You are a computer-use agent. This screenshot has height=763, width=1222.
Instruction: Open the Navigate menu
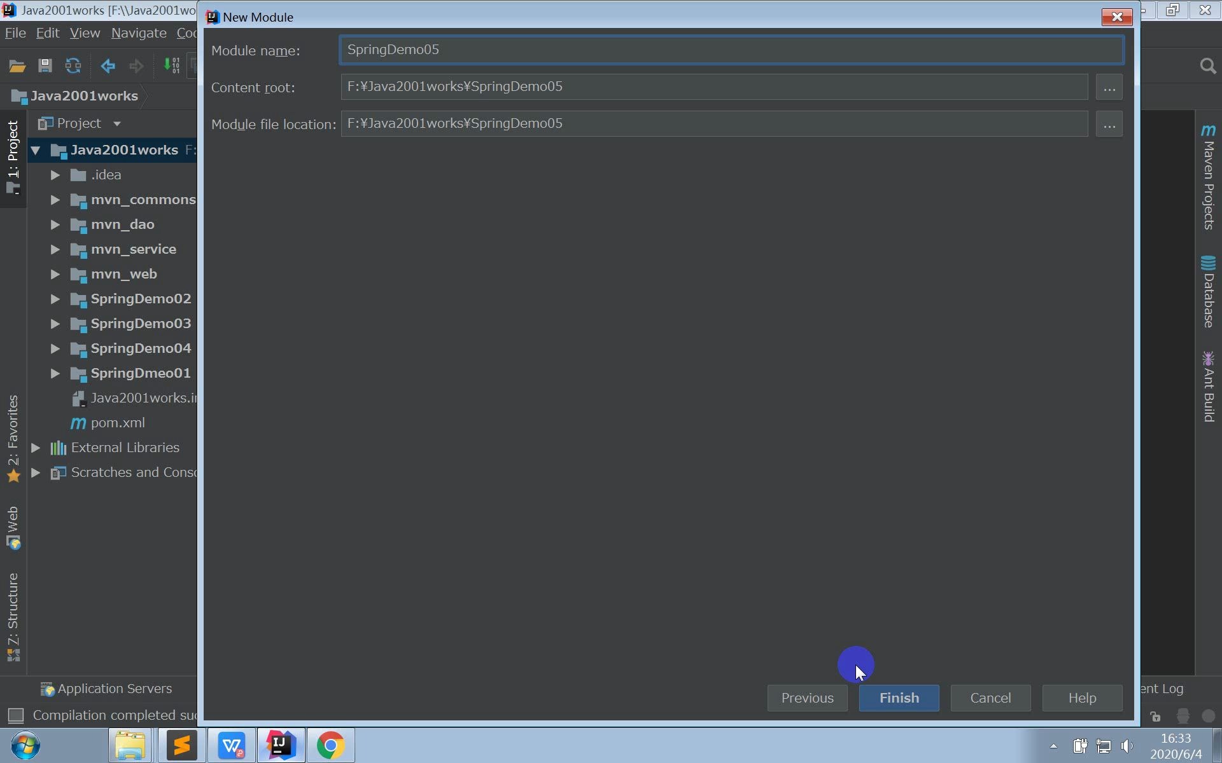pos(138,33)
